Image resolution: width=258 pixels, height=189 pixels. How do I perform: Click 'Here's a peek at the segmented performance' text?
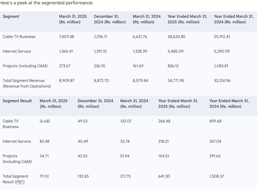pos(46,3)
